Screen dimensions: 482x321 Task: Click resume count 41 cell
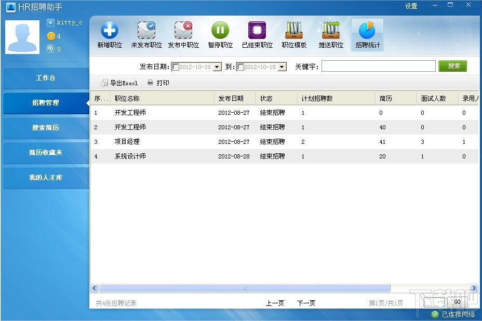tap(382, 142)
